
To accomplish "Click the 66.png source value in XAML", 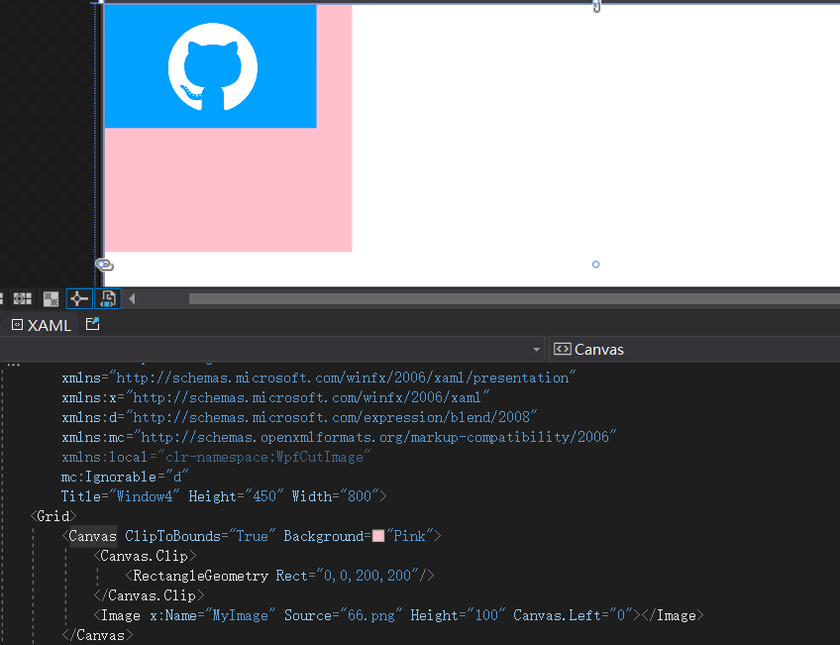I will coord(373,614).
